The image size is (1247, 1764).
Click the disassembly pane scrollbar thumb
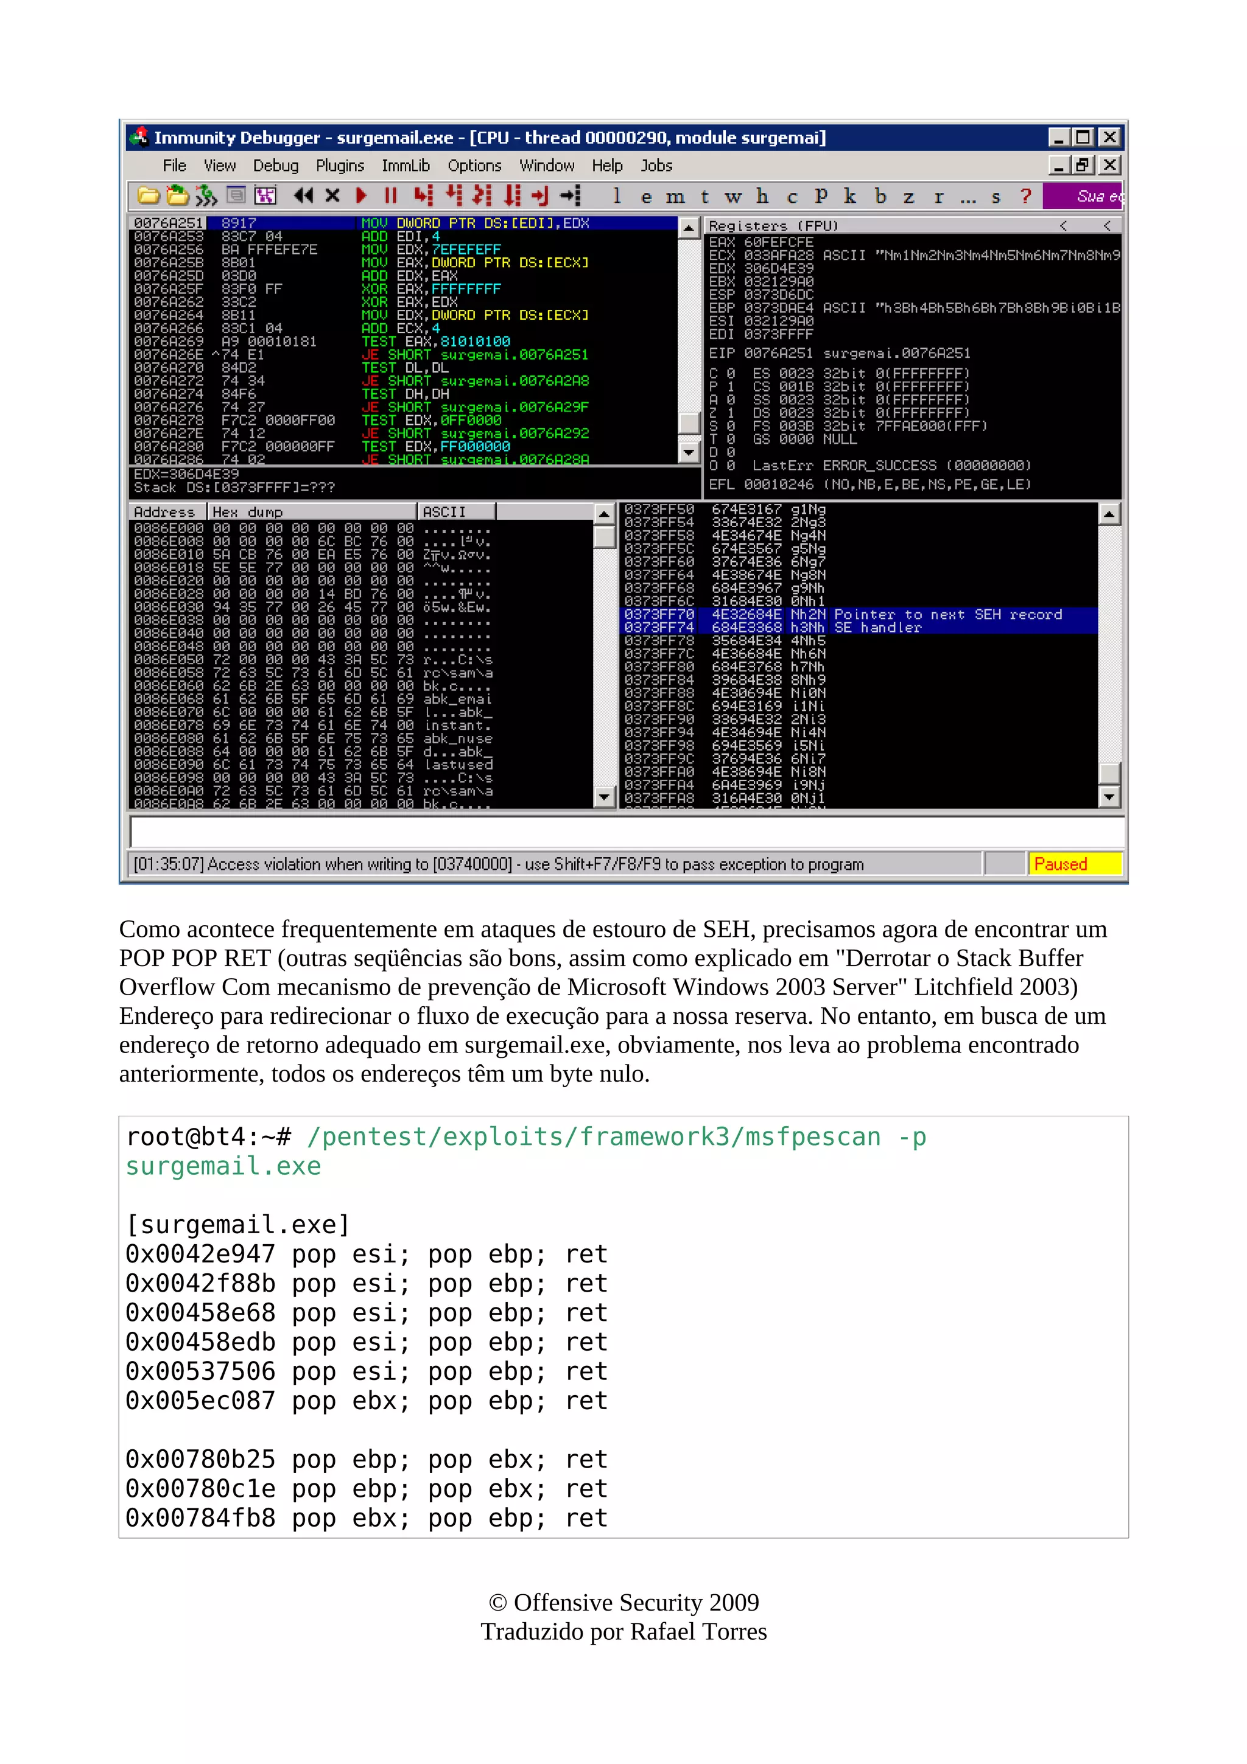coord(689,422)
